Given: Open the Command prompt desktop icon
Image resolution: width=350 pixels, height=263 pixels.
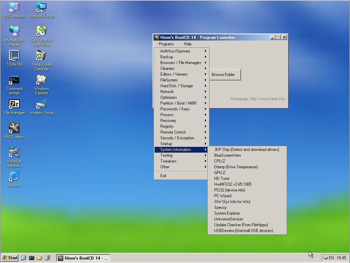Looking at the screenshot, I should [x=14, y=85].
